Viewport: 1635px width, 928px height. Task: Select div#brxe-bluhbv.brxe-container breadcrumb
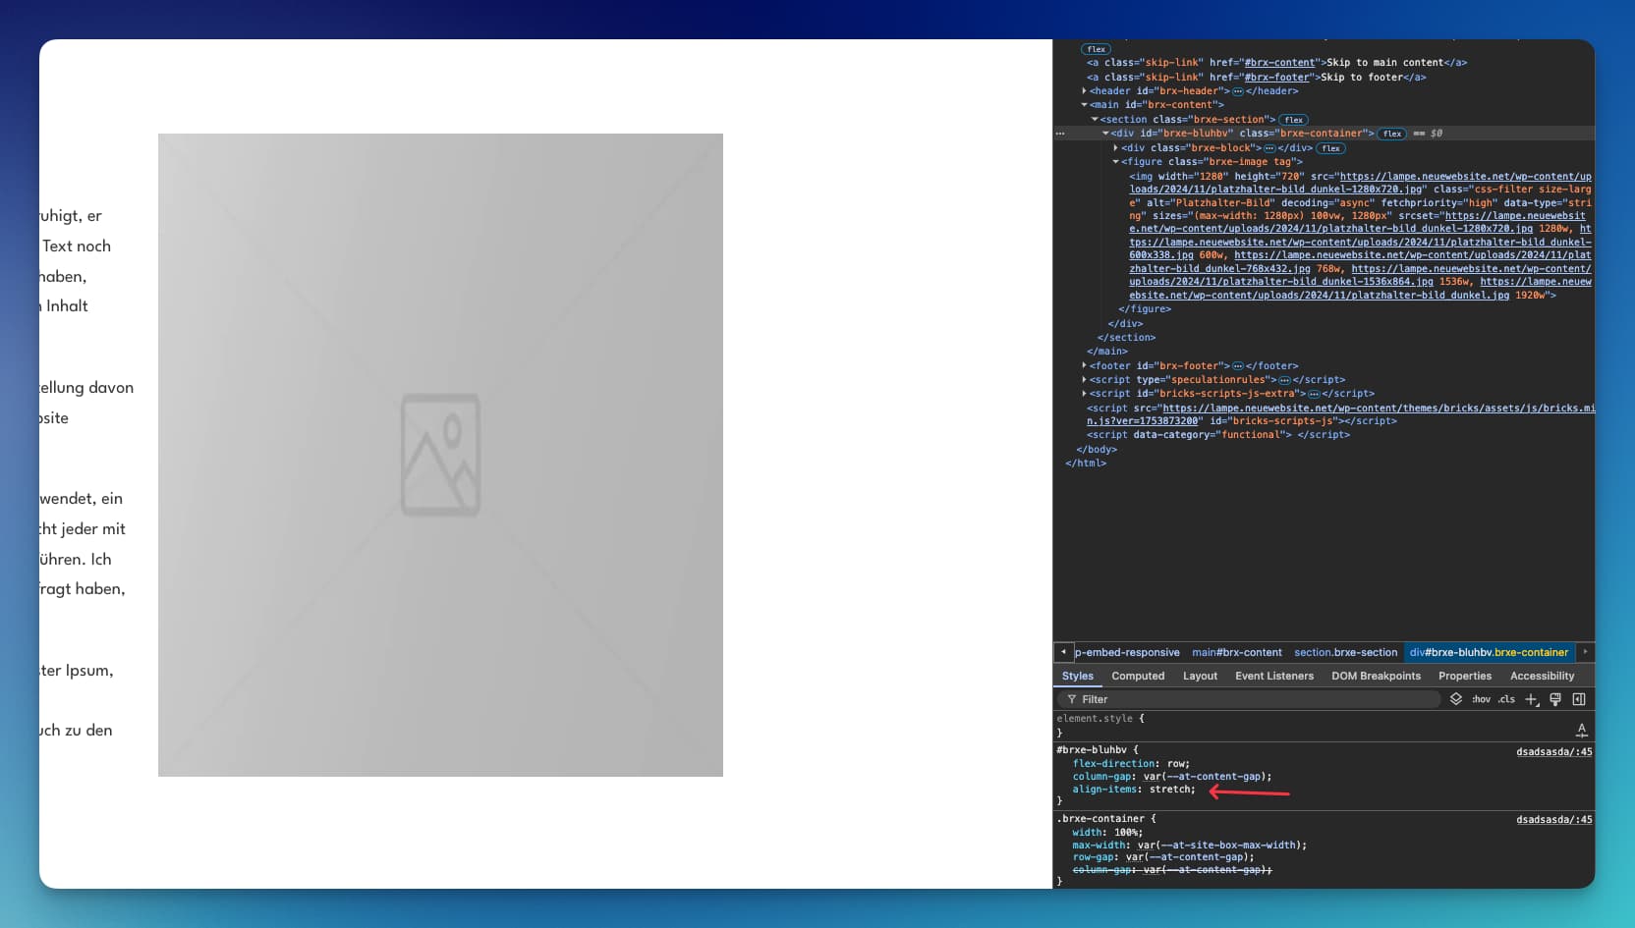tap(1489, 652)
